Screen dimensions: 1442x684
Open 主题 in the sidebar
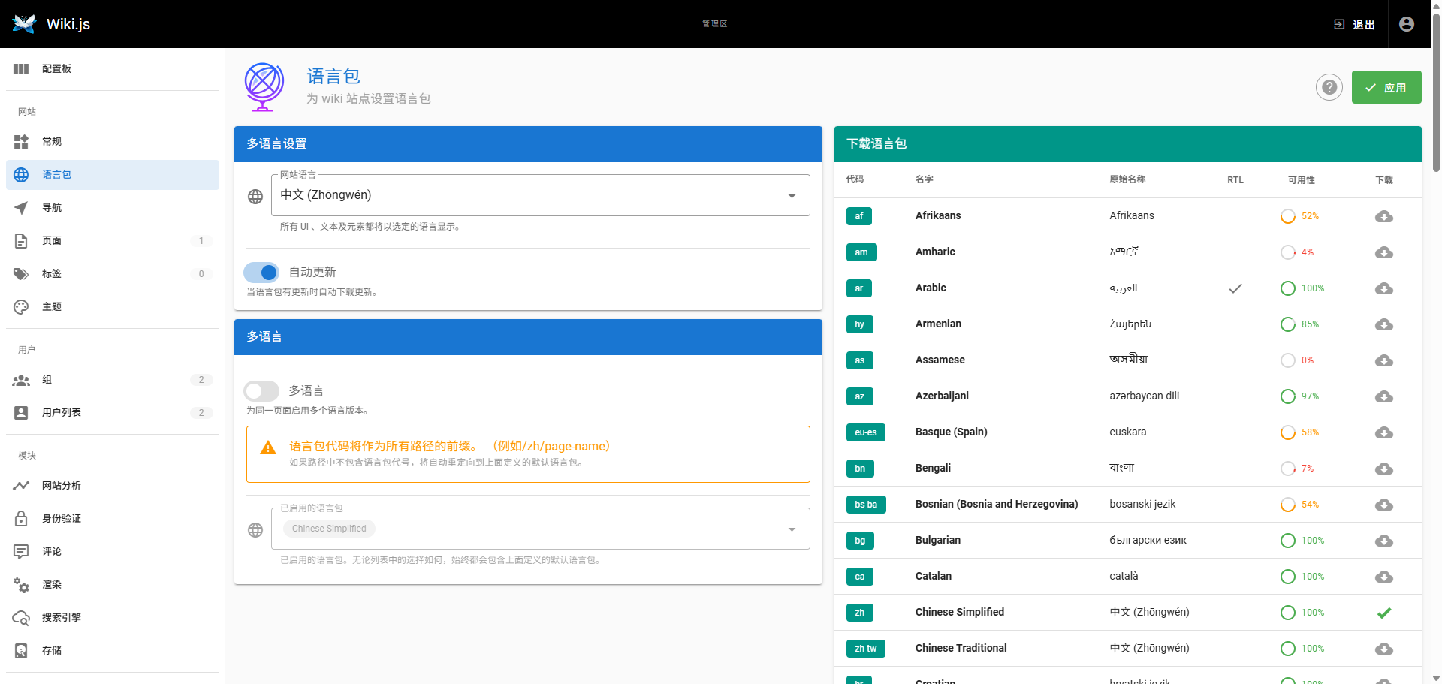[113, 306]
